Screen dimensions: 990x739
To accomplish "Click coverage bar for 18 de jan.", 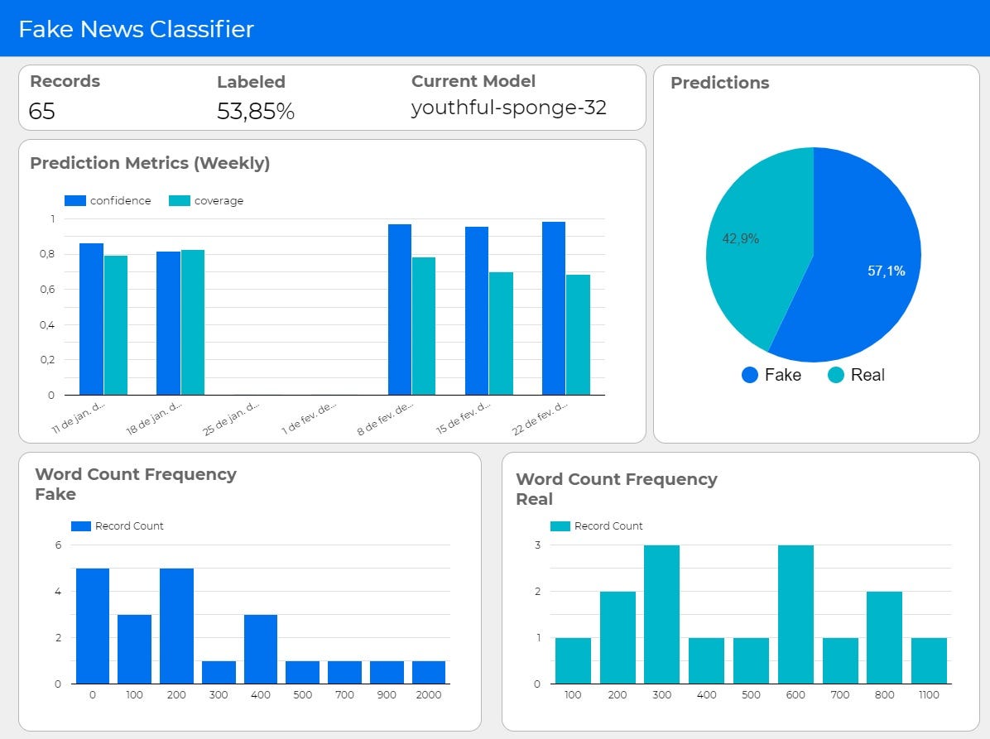I will (x=193, y=323).
